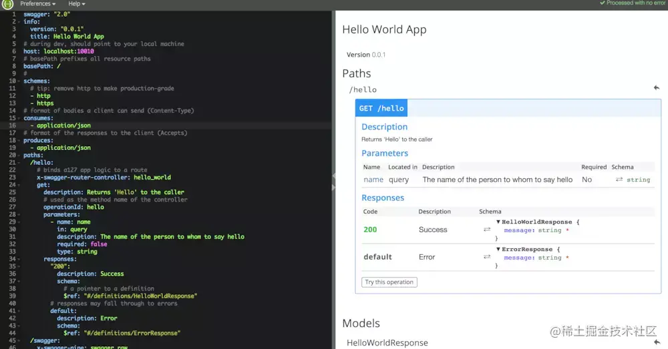
Task: Collapse the /hello path using arrow icon
Action: coord(657,87)
